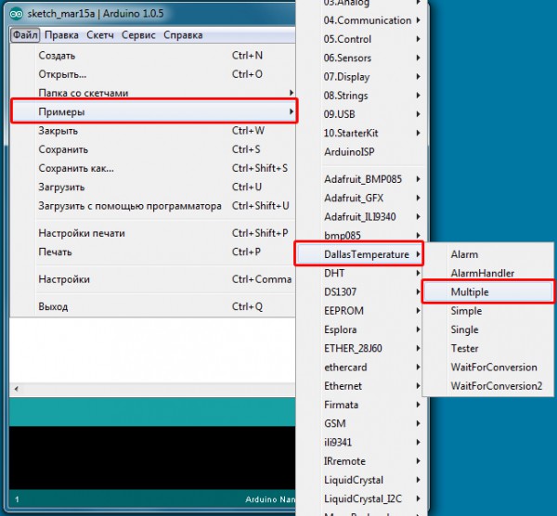Open the Справка menu
The image size is (557, 516).
point(183,35)
